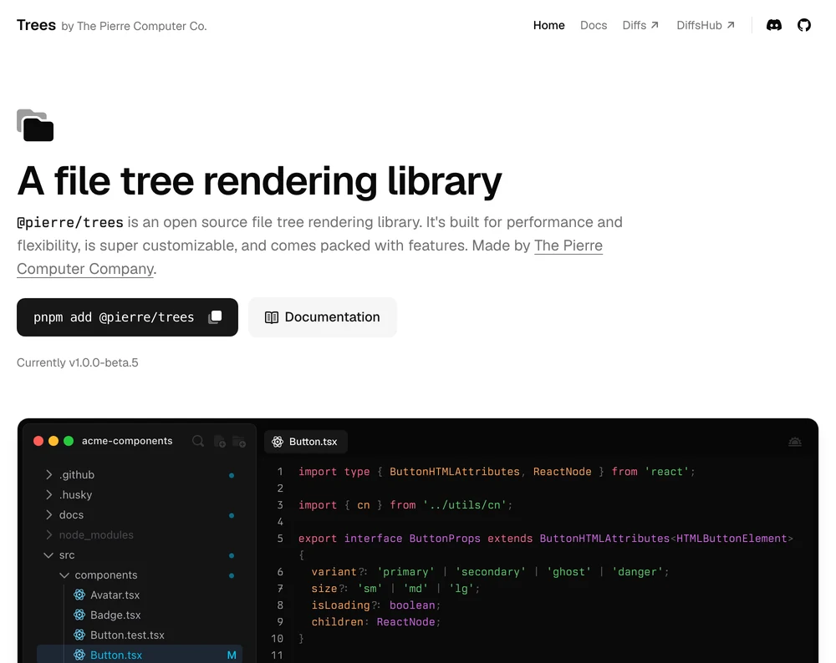Expand the .github folder chevron
The height and width of the screenshot is (663, 836).
(x=48, y=474)
